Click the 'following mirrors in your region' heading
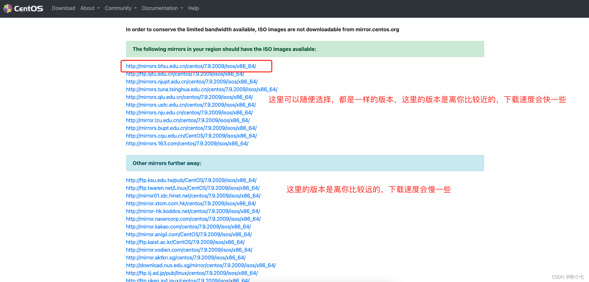The image size is (589, 282). pos(225,49)
